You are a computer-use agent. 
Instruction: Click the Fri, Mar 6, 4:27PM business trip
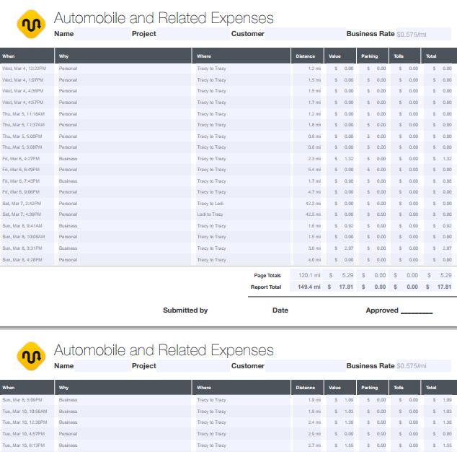(x=21, y=159)
